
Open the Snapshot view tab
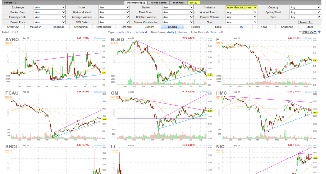(x=287, y=27)
